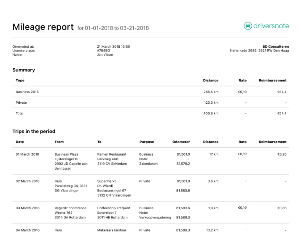Select date range 'for 01-01-2018 to 03-21-2018'
Image resolution: width=301 pixels, height=232 pixels.
(x=113, y=28)
